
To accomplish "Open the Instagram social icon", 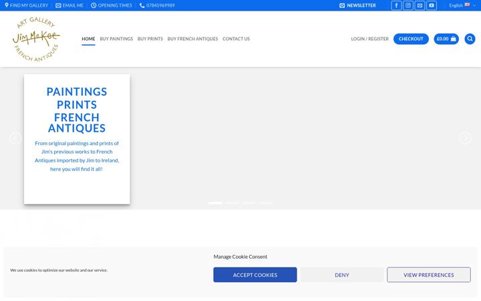I will pyautogui.click(x=408, y=5).
